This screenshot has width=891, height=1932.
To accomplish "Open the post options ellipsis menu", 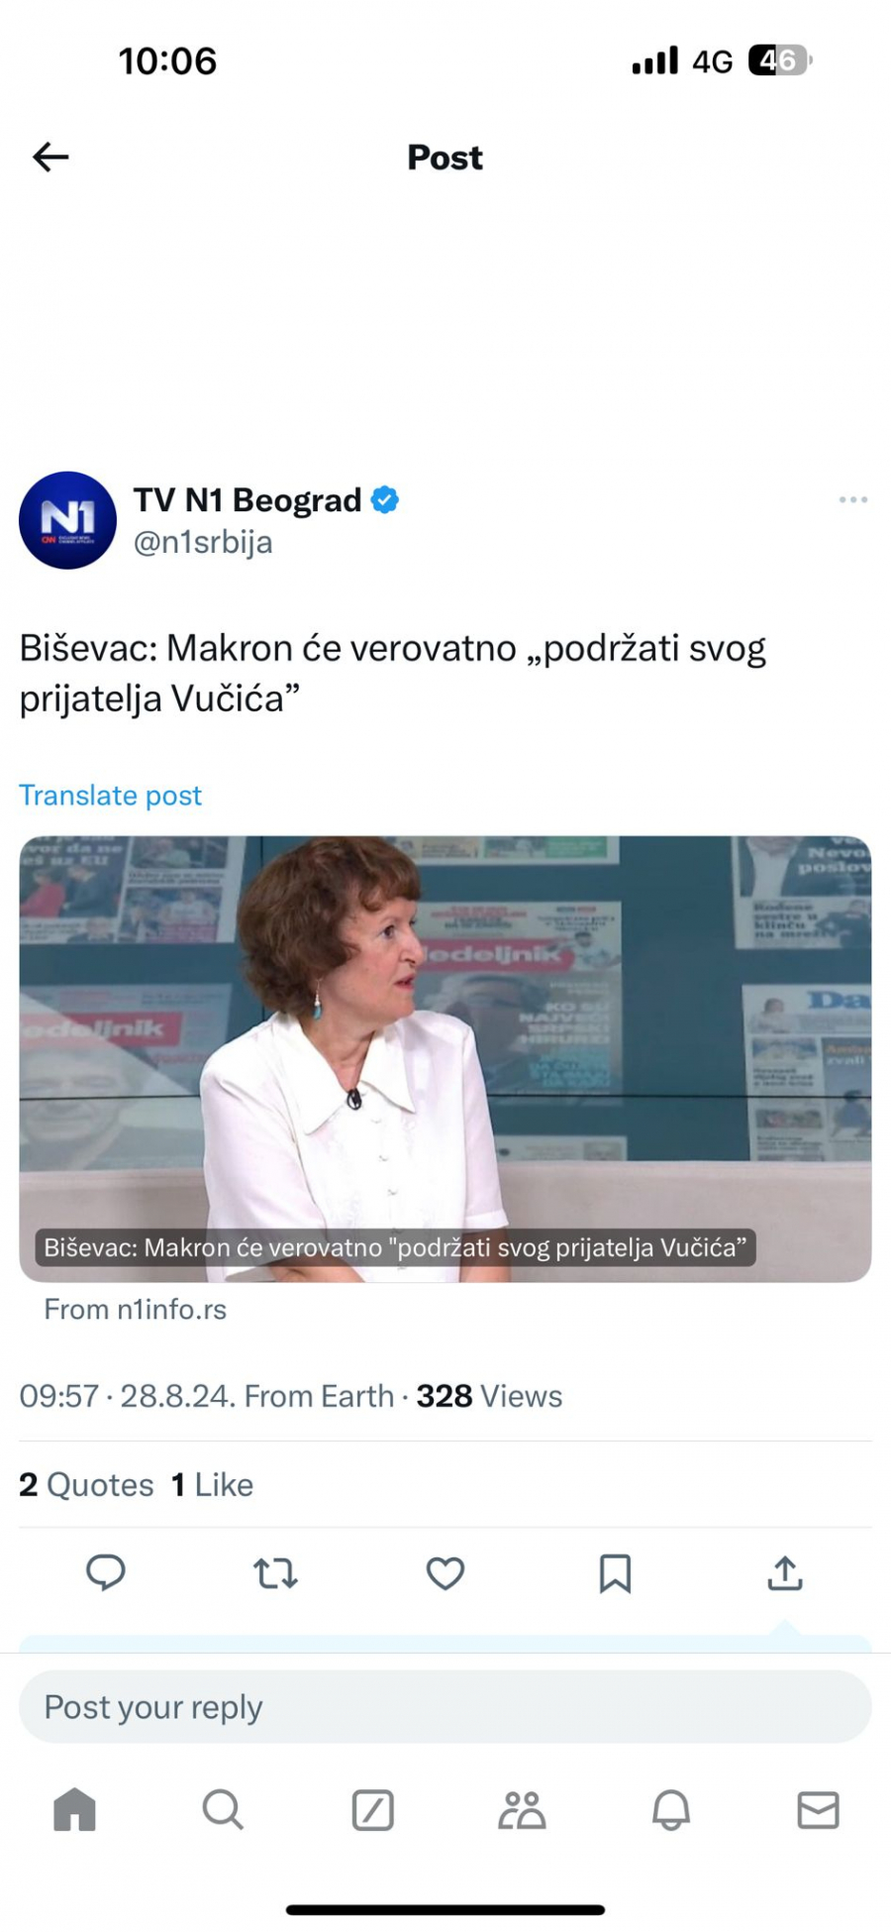I will click(851, 500).
